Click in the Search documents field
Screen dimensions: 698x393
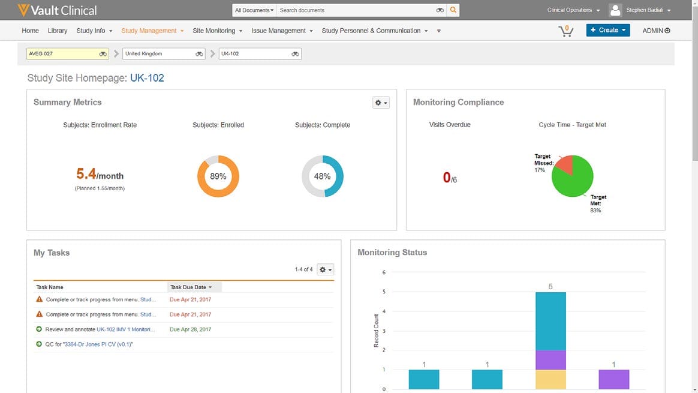(x=356, y=10)
